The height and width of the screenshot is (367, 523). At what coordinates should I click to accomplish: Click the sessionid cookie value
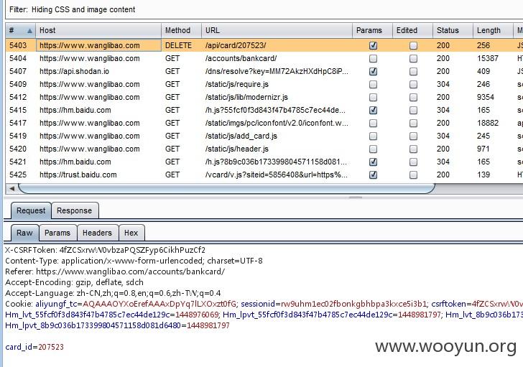click(353, 304)
